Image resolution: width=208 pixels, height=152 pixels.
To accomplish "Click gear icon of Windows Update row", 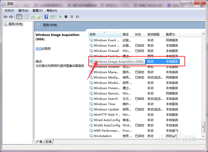I will tap(91, 109).
